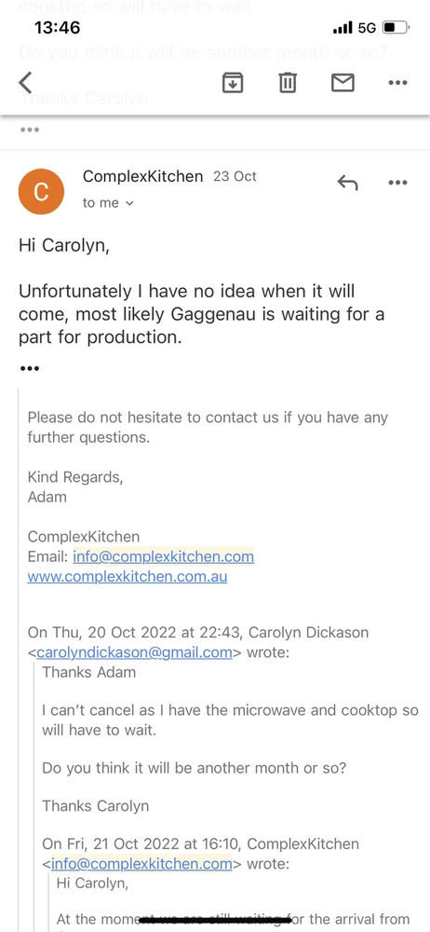Expand recipient details next to 'to me'
The height and width of the screenshot is (932, 430).
130,203
